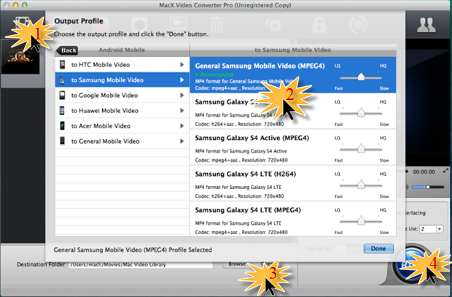Click the Google phone icon
The image size is (452, 297).
pyautogui.click(x=62, y=95)
